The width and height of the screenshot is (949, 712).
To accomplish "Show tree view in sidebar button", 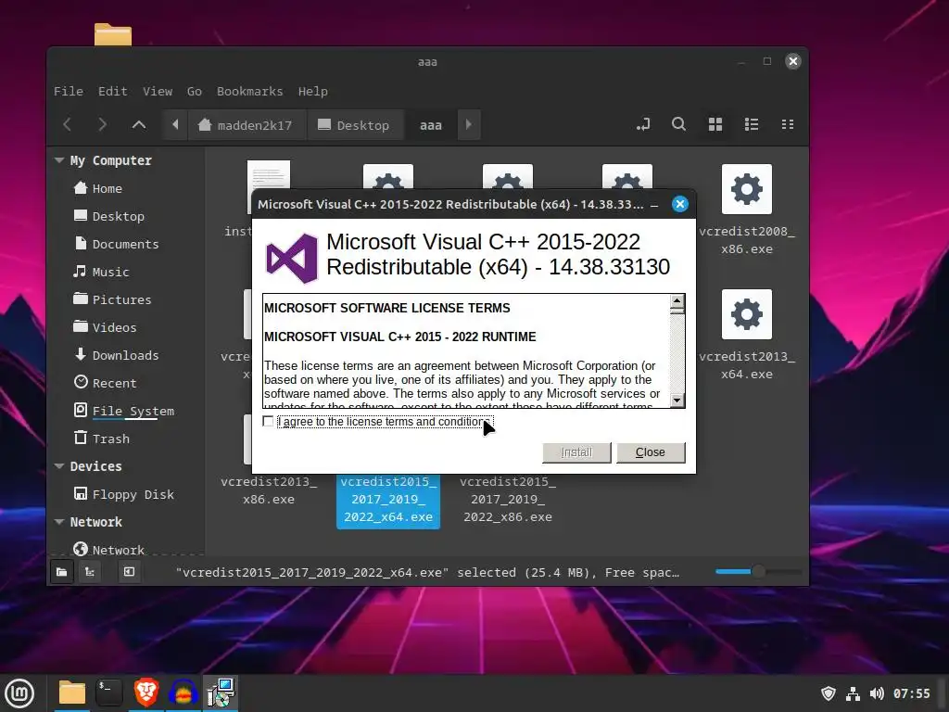I will point(90,572).
